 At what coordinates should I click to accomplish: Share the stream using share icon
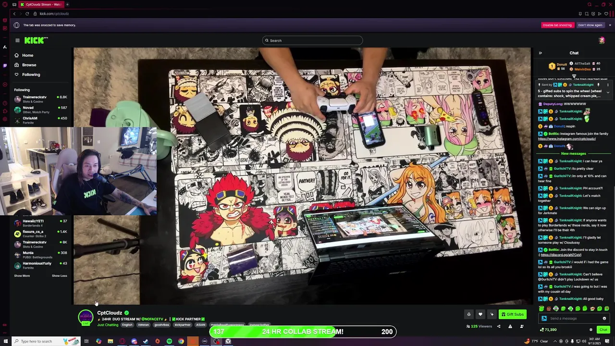click(x=498, y=327)
